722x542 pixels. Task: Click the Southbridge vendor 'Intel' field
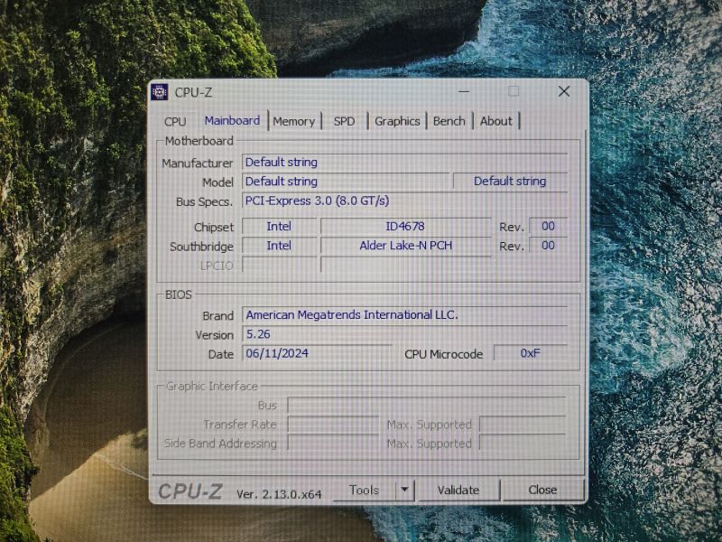pyautogui.click(x=279, y=246)
